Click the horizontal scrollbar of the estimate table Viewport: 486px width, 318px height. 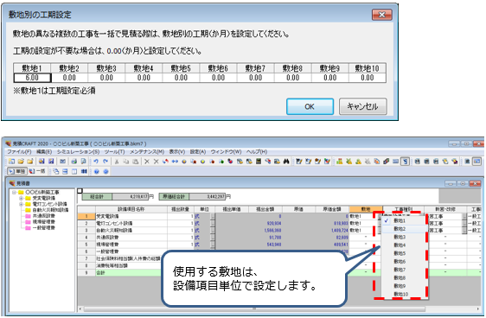coord(254,308)
